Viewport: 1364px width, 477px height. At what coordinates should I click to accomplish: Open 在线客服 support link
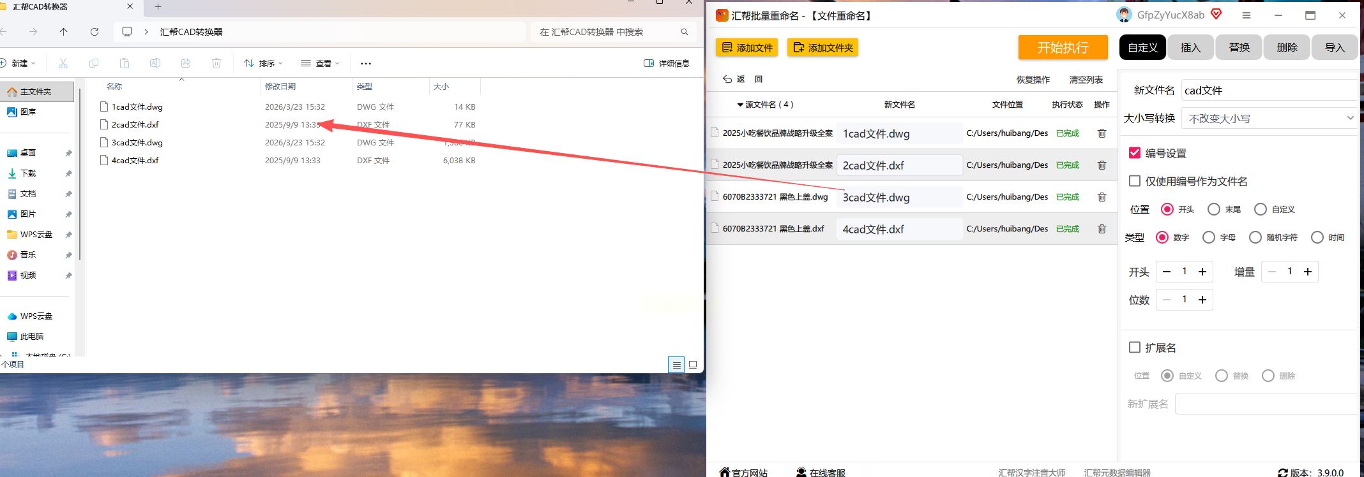tap(821, 473)
